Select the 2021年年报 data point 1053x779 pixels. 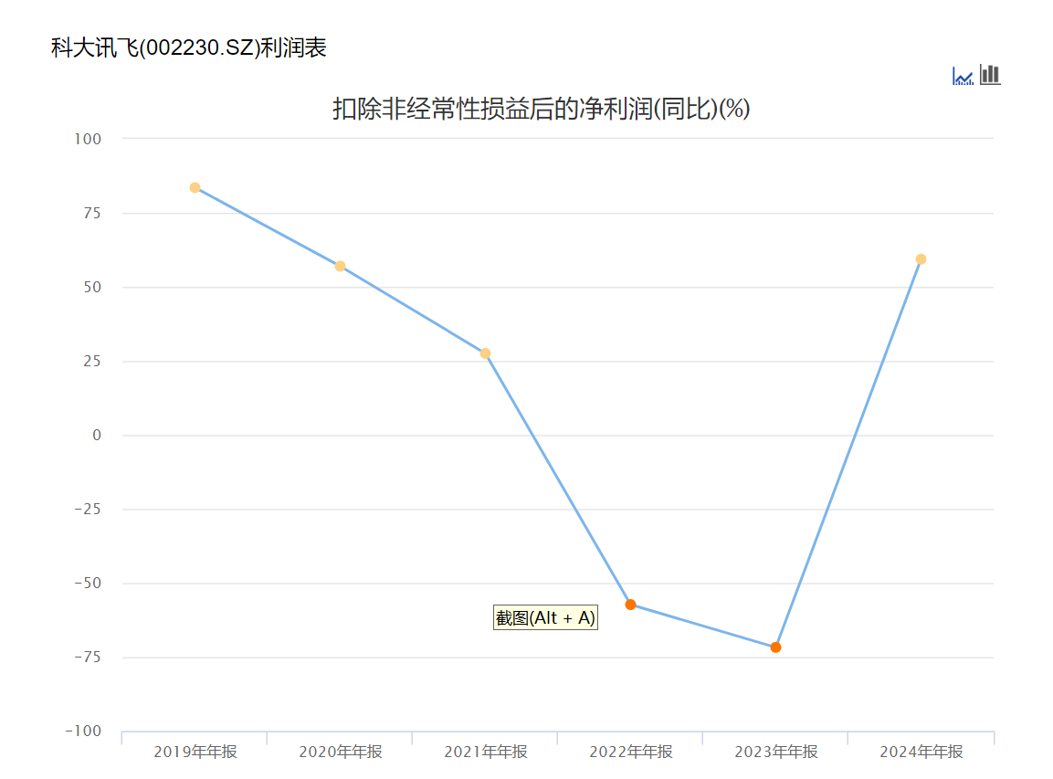tap(486, 354)
